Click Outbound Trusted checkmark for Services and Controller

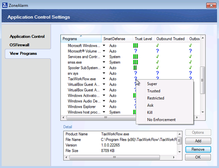(x=157, y=56)
